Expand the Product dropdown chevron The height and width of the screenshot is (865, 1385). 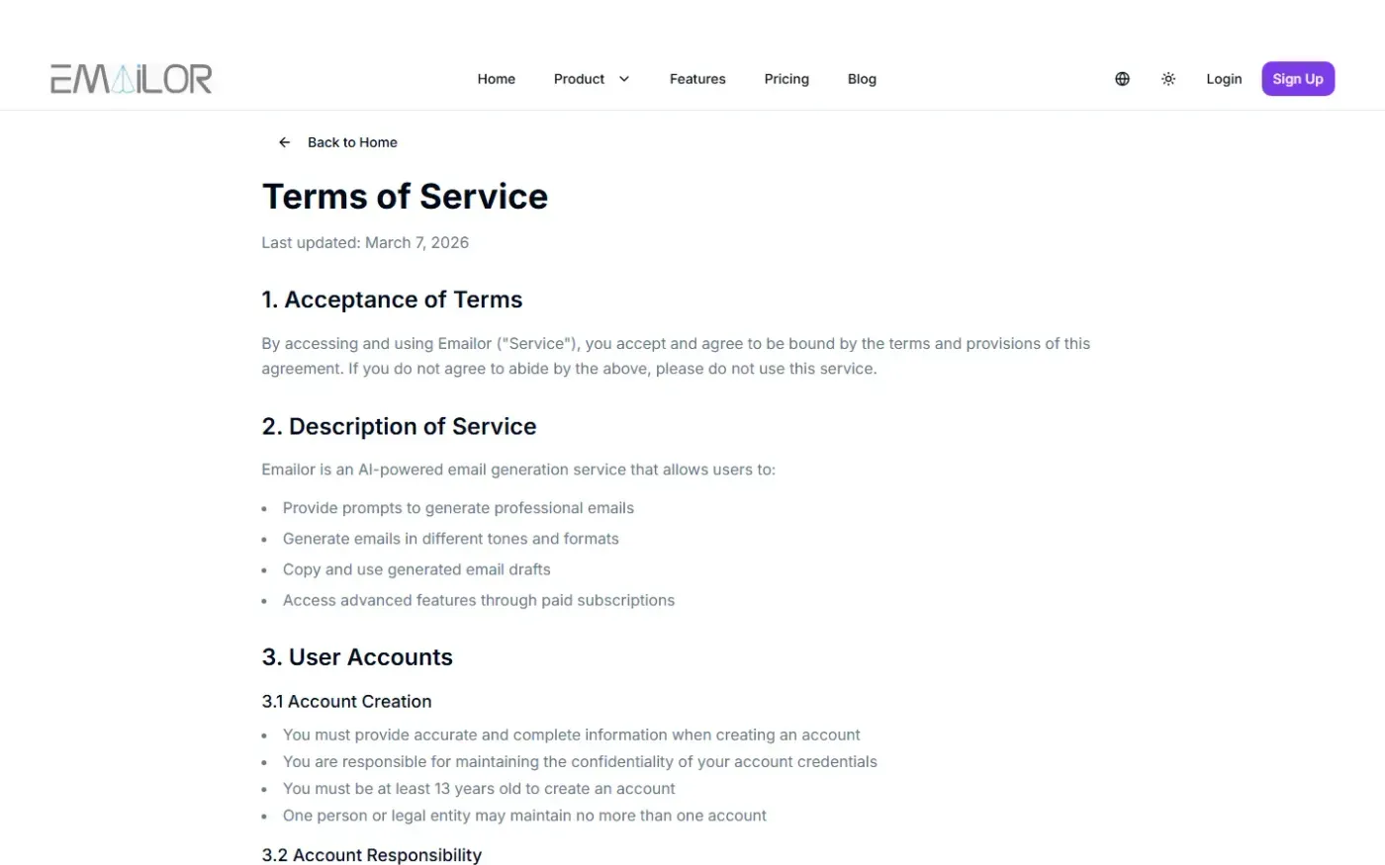(x=624, y=79)
